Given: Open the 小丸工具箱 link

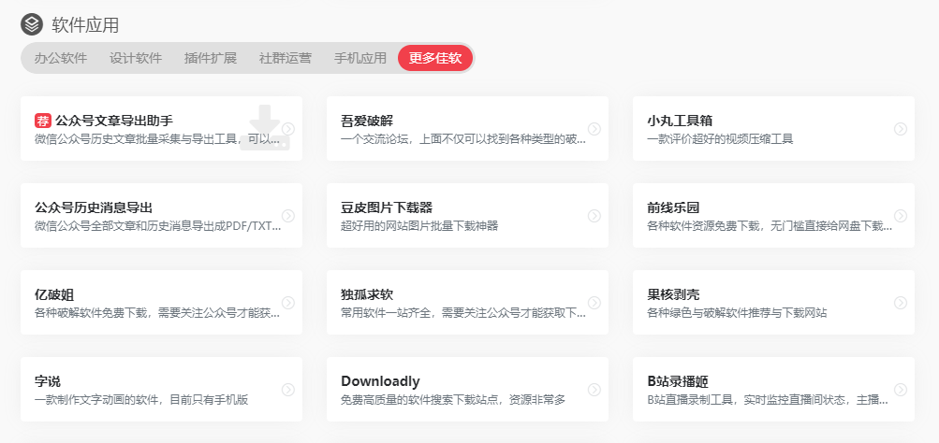Looking at the screenshot, I should tap(680, 121).
